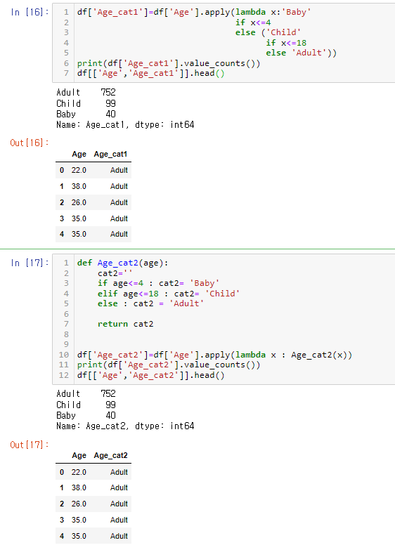Image resolution: width=395 pixels, height=550 pixels.
Task: Click 22.0 in the Out[17] table
Action: coord(79,472)
